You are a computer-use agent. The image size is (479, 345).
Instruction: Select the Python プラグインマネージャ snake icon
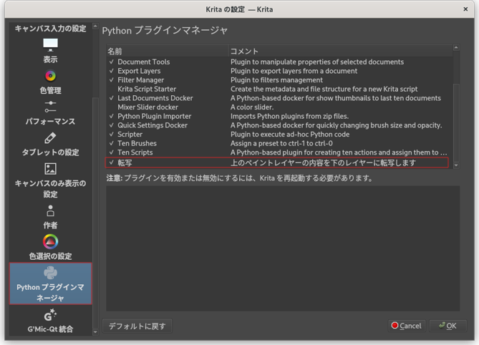(x=50, y=273)
